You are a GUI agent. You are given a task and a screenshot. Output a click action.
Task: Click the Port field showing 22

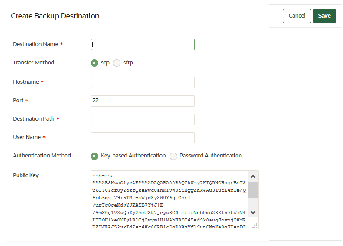tap(142, 101)
